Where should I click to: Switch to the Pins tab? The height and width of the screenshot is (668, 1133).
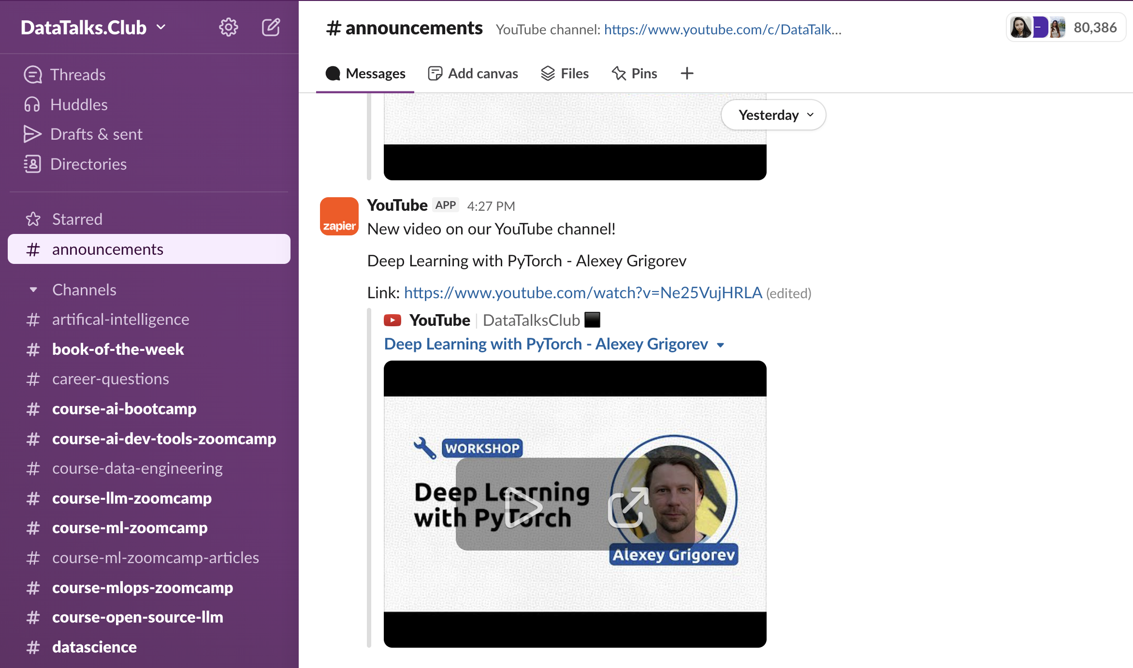click(634, 73)
